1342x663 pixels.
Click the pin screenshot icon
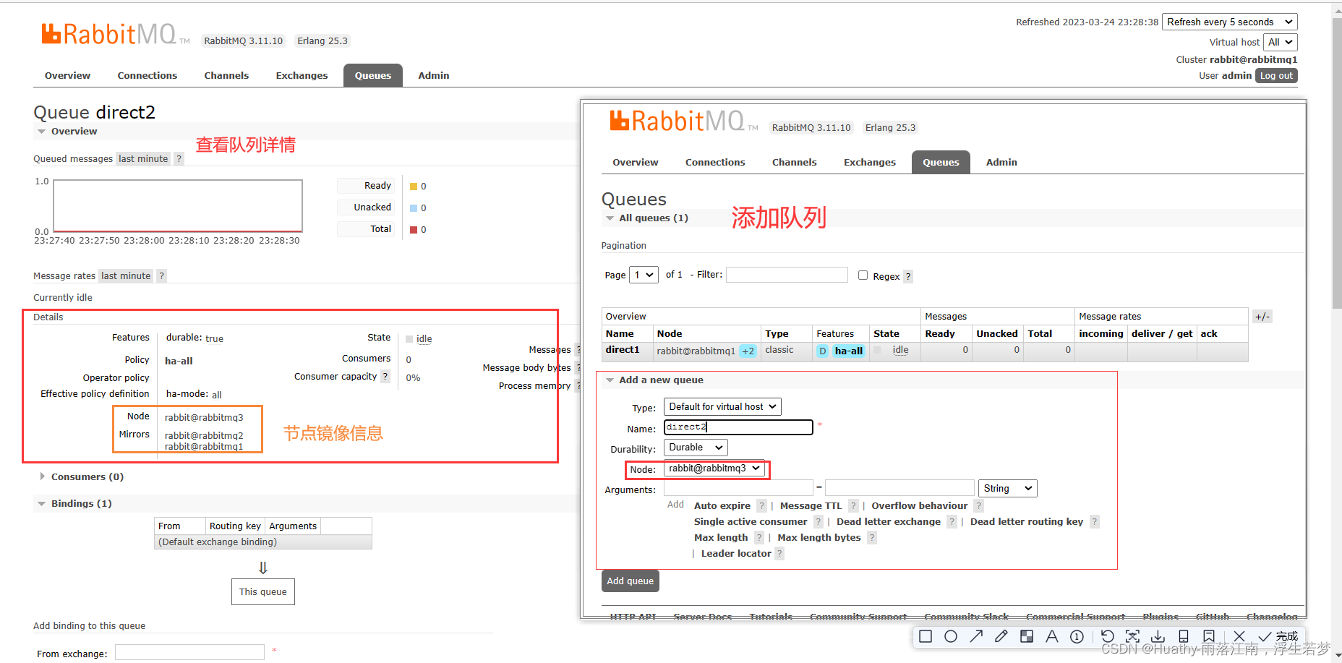(x=1209, y=636)
